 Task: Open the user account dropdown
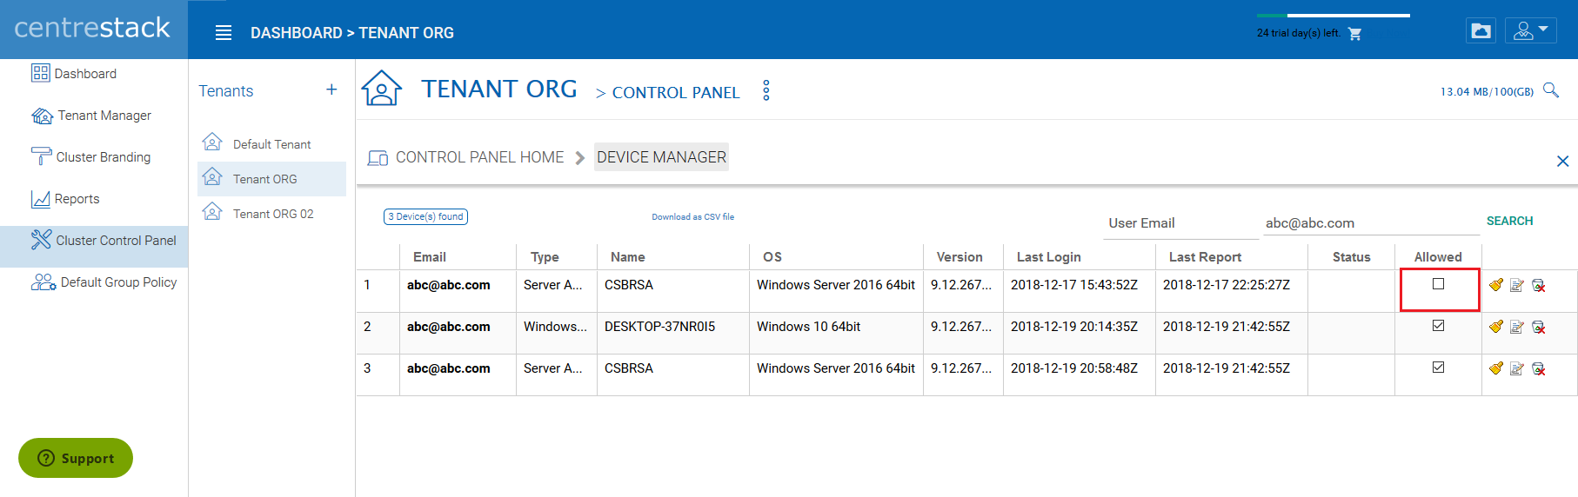tap(1531, 31)
